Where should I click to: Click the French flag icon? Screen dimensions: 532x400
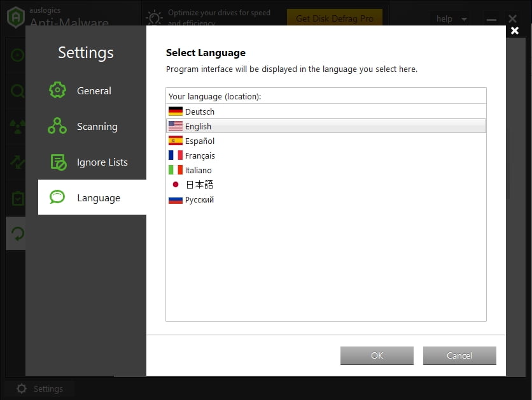[176, 155]
